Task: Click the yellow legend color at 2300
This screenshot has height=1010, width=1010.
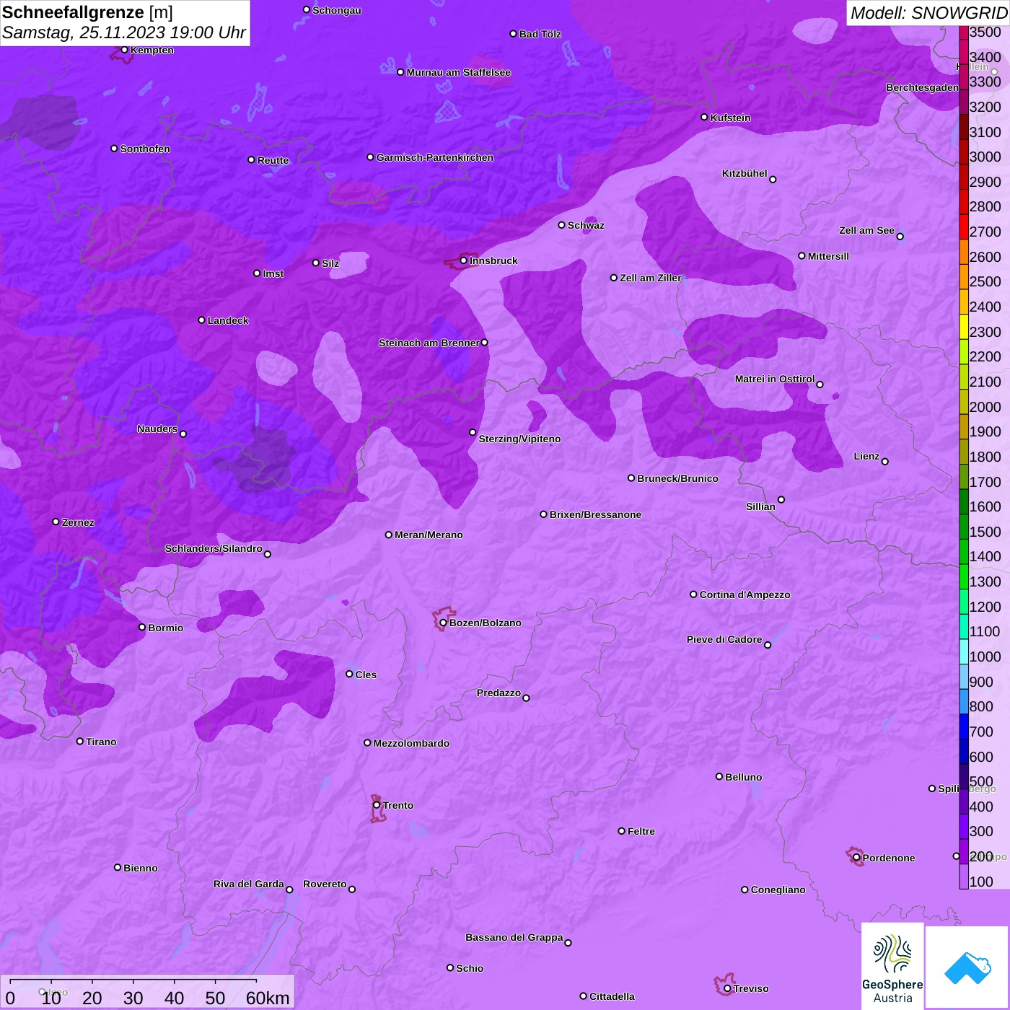Action: [x=963, y=327]
